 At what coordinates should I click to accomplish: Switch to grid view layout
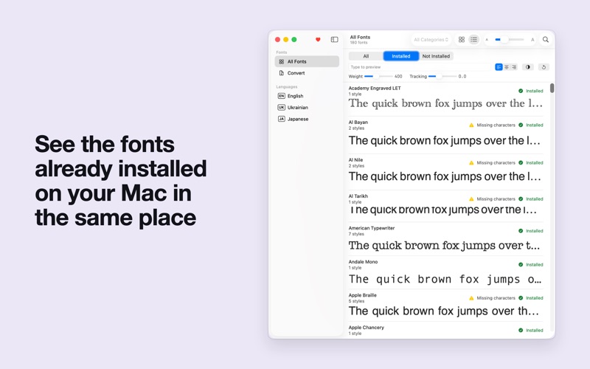point(462,40)
